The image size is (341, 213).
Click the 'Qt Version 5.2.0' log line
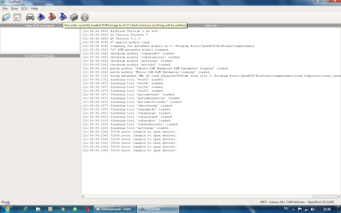click(111, 38)
